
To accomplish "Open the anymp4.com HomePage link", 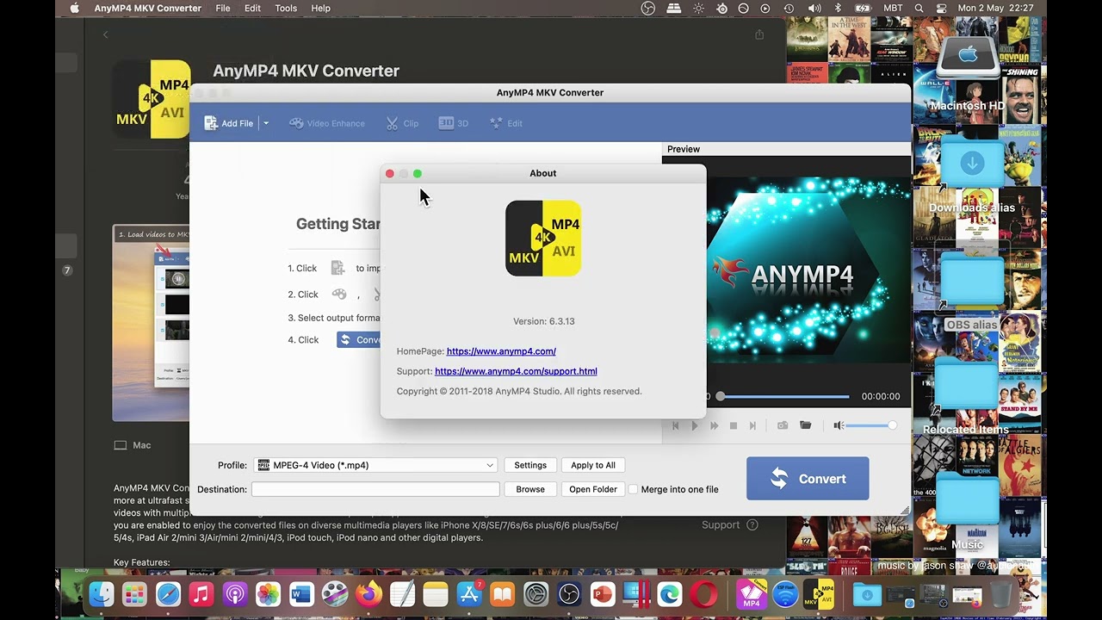I will (x=501, y=351).
